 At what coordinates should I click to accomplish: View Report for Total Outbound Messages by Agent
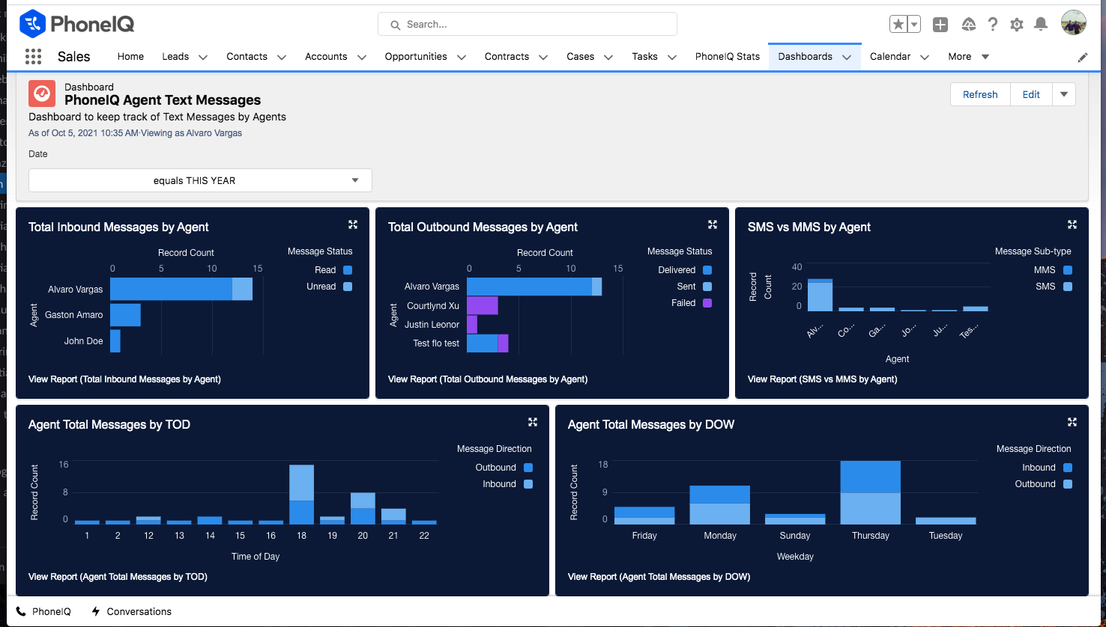pos(488,379)
